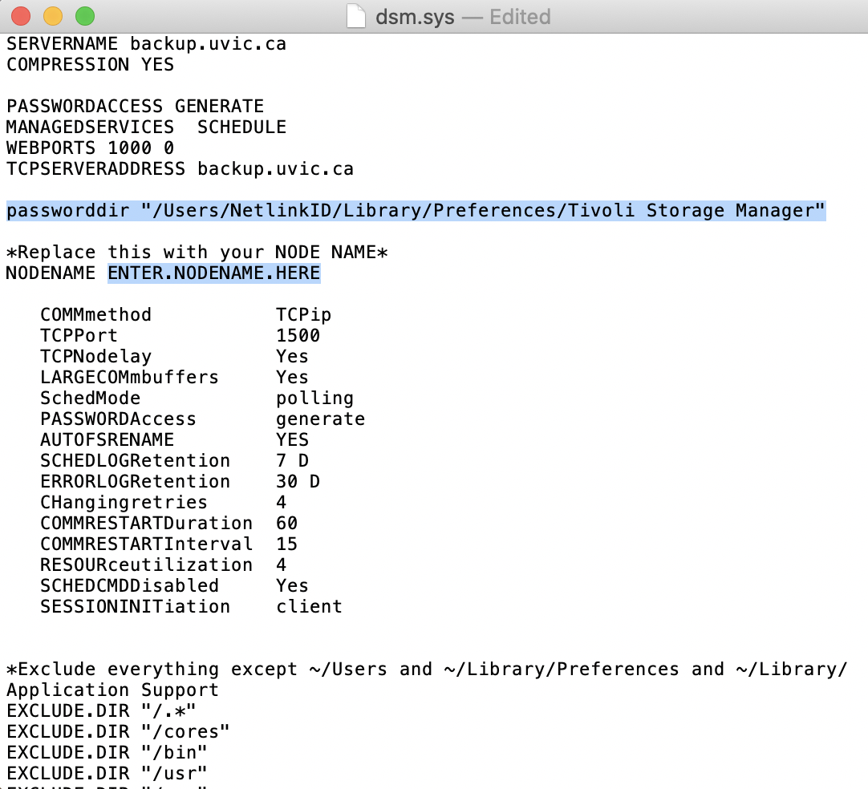Click the ERRORLOGRetention option name
Image resolution: width=868 pixels, height=789 pixels.
[x=135, y=482]
